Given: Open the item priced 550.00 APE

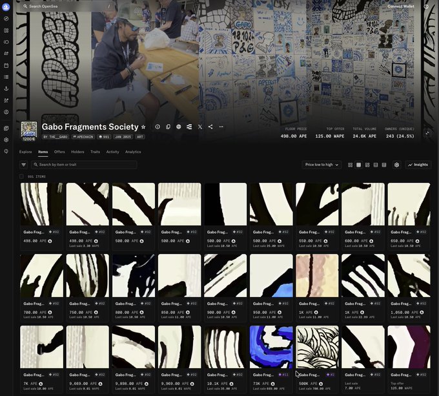Looking at the screenshot, I should click(317, 216).
